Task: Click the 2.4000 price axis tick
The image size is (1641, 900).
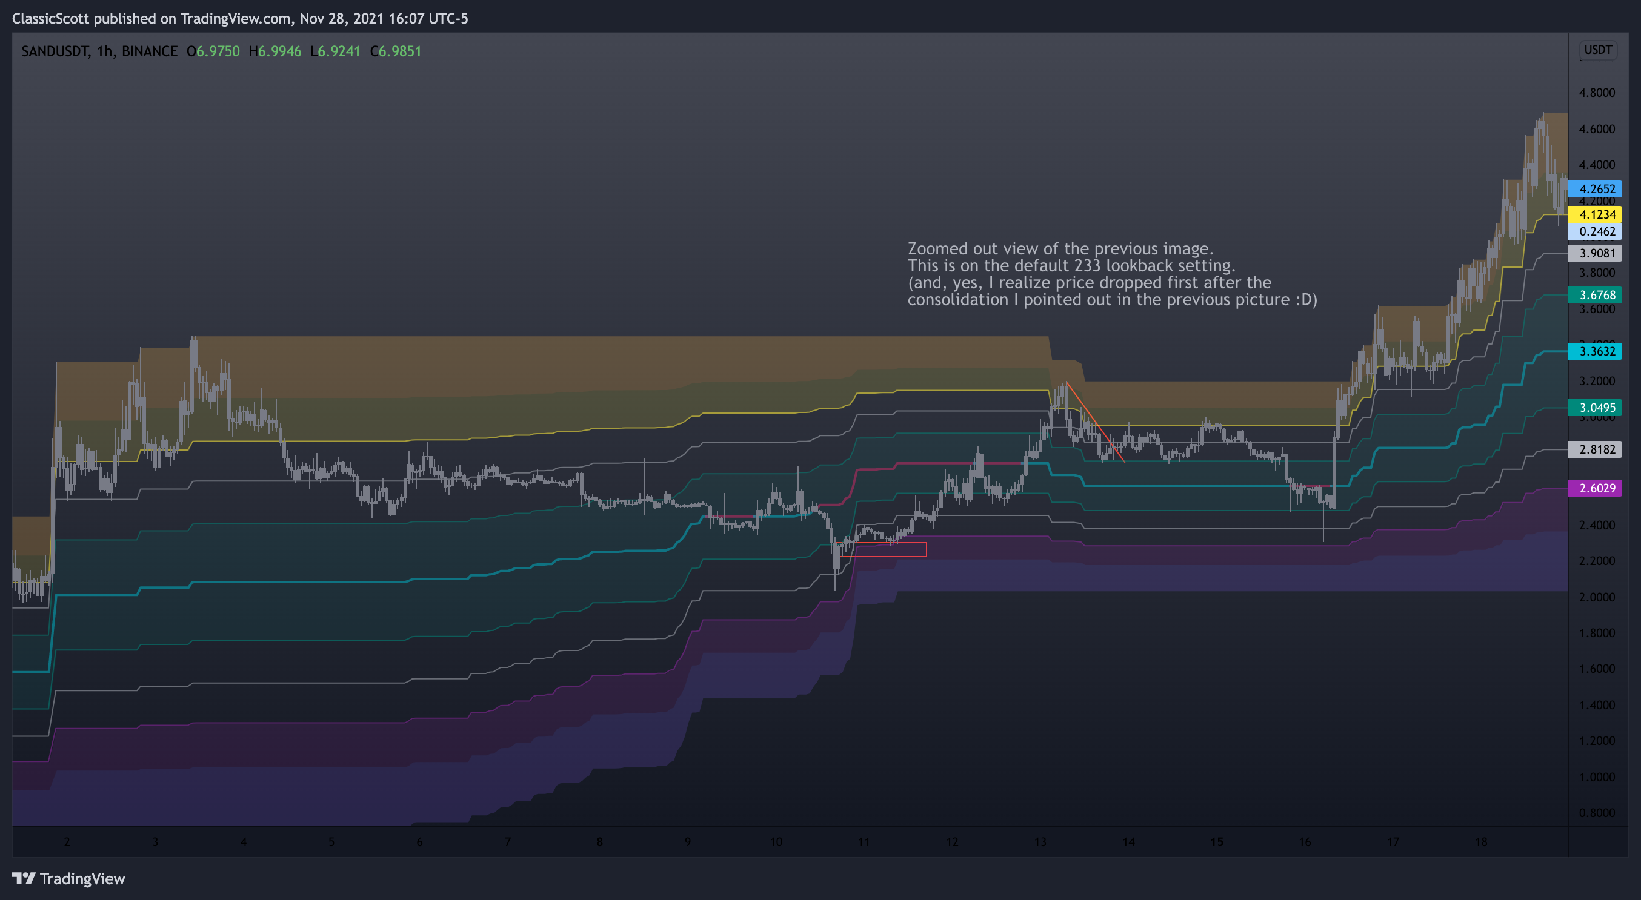Action: click(x=1597, y=525)
